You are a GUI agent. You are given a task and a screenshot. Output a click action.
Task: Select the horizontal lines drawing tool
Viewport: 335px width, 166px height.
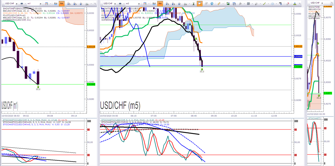pyautogui.click(x=248, y=4)
